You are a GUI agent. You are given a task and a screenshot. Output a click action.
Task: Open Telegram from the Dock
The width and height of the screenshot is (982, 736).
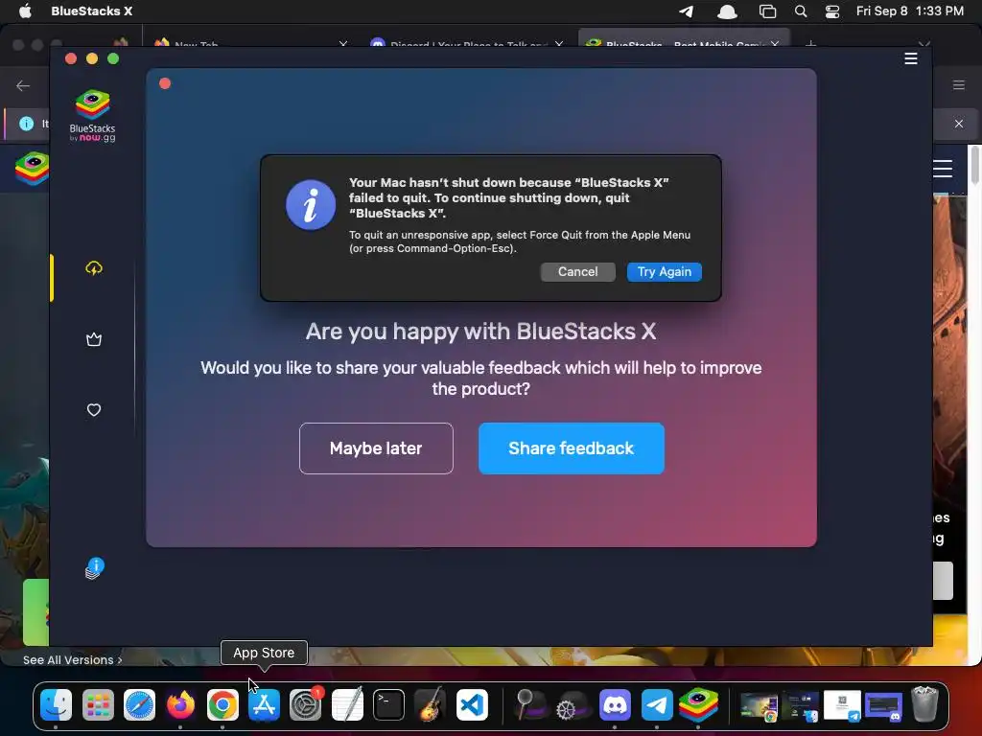tap(656, 704)
